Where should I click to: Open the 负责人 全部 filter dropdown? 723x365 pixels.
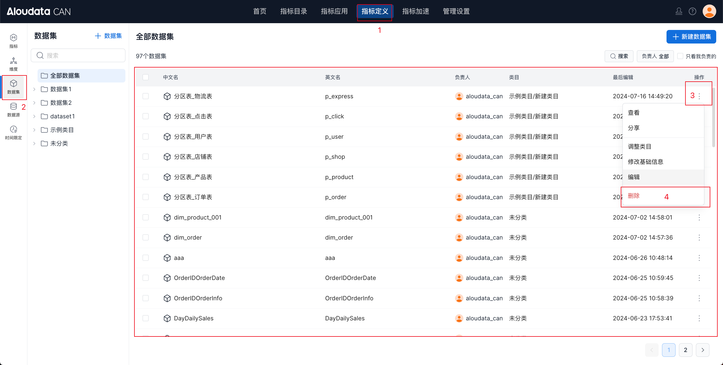point(655,56)
